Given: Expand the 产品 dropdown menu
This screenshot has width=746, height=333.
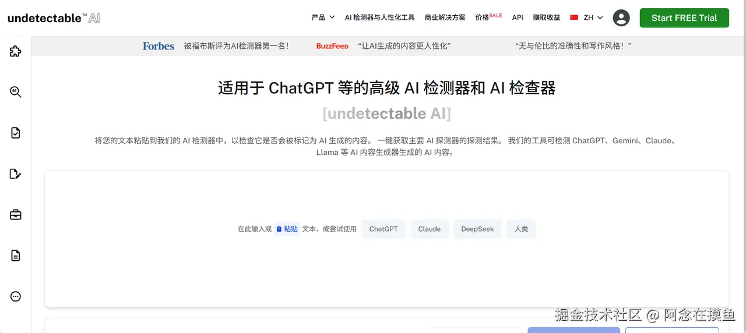Looking at the screenshot, I should (323, 17).
